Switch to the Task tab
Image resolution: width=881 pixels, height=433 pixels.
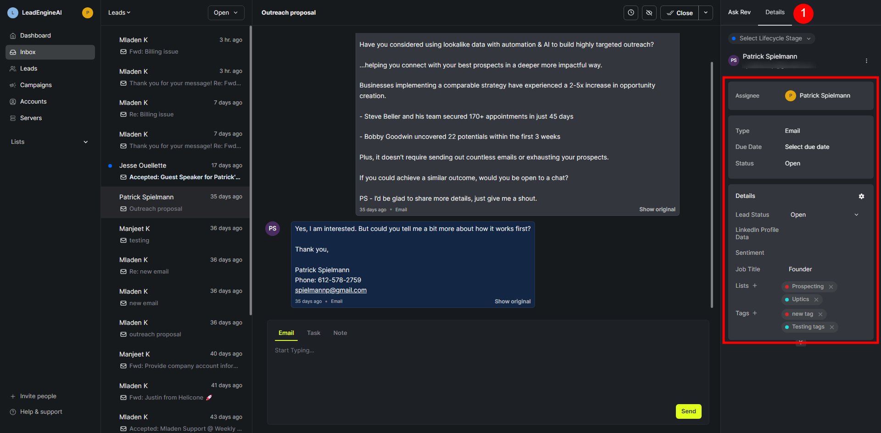(x=313, y=333)
